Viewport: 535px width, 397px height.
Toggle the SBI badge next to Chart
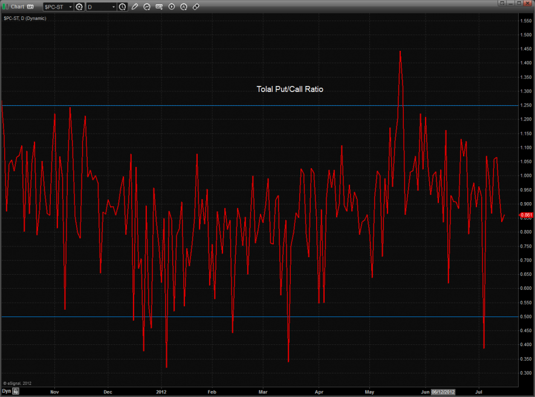pyautogui.click(x=30, y=7)
